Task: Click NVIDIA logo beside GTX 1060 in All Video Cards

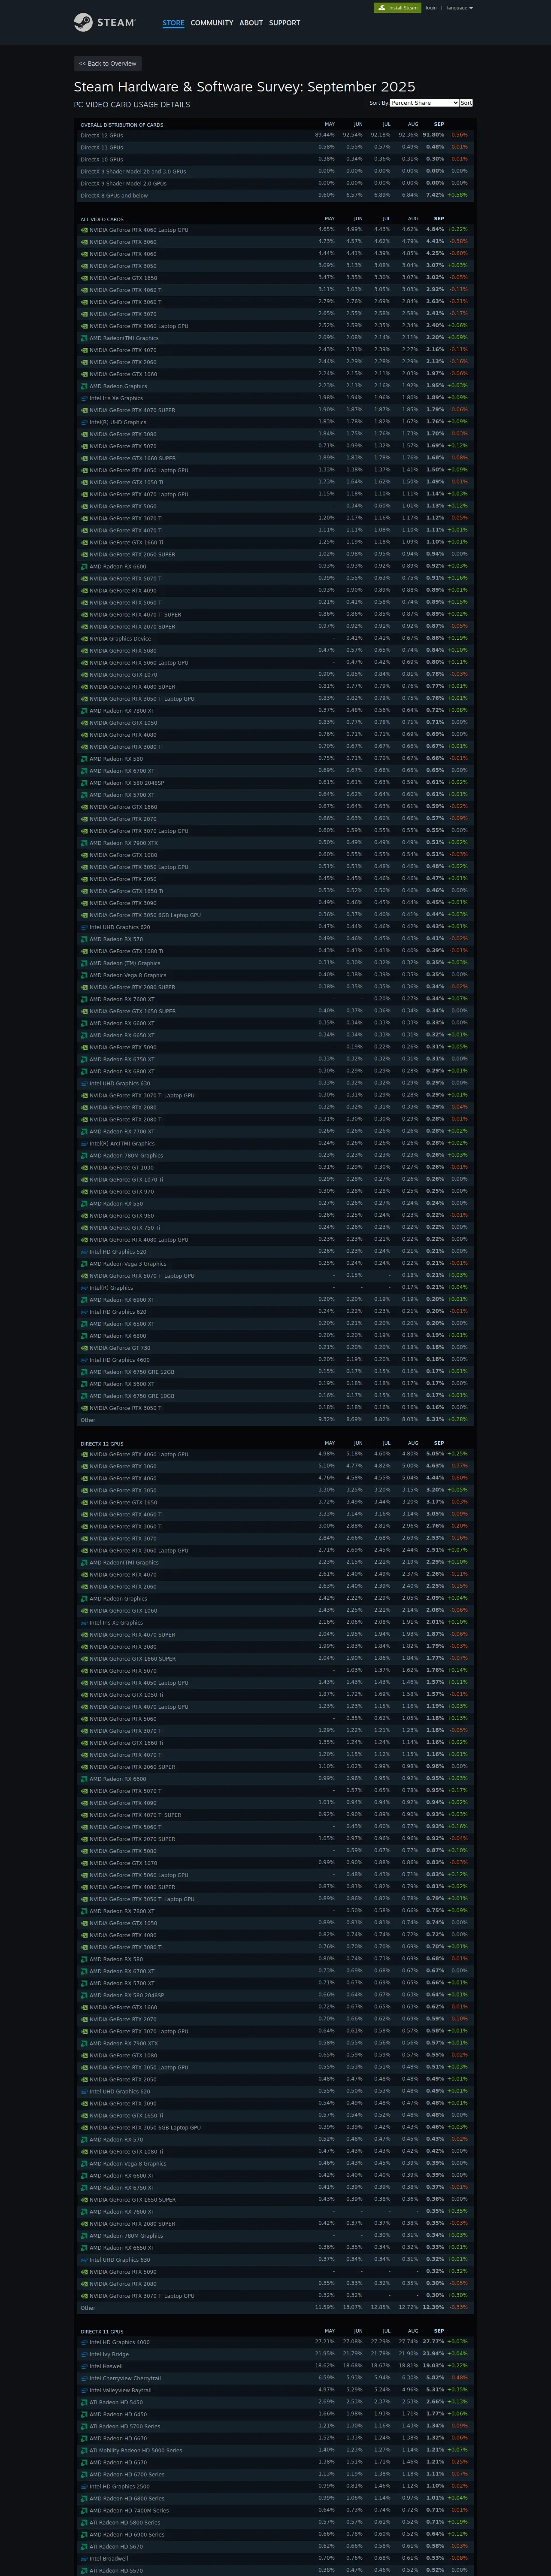Action: (84, 374)
